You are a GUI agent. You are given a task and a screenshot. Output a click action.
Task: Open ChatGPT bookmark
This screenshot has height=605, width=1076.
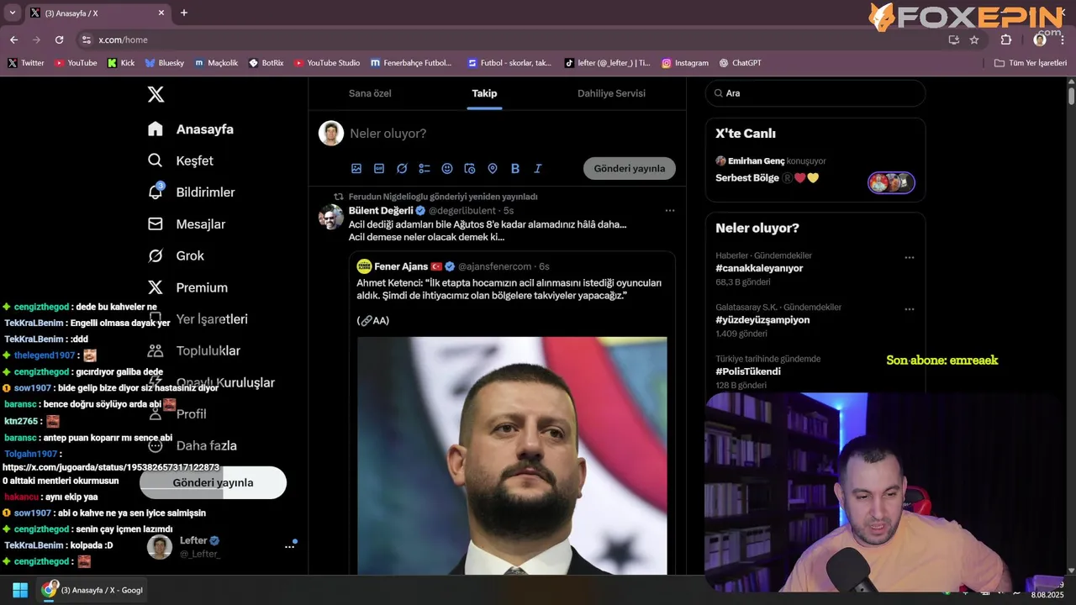tap(740, 63)
